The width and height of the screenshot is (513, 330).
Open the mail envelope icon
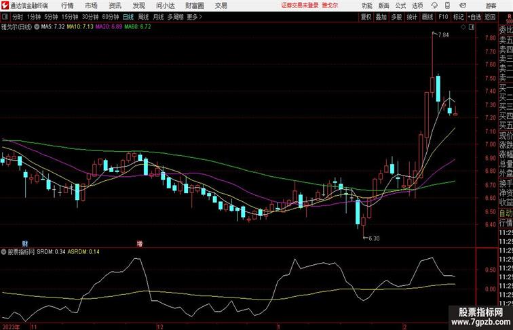(x=463, y=5)
